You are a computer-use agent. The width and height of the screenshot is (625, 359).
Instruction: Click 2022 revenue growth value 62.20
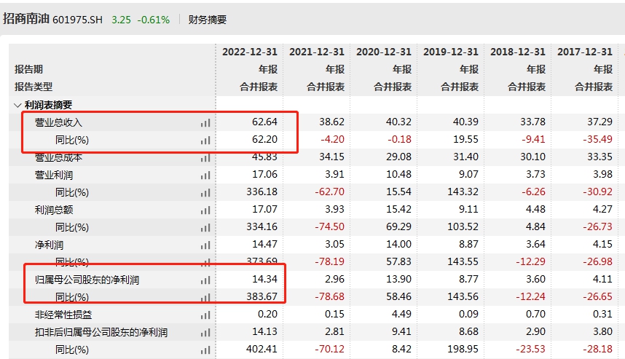tap(264, 140)
